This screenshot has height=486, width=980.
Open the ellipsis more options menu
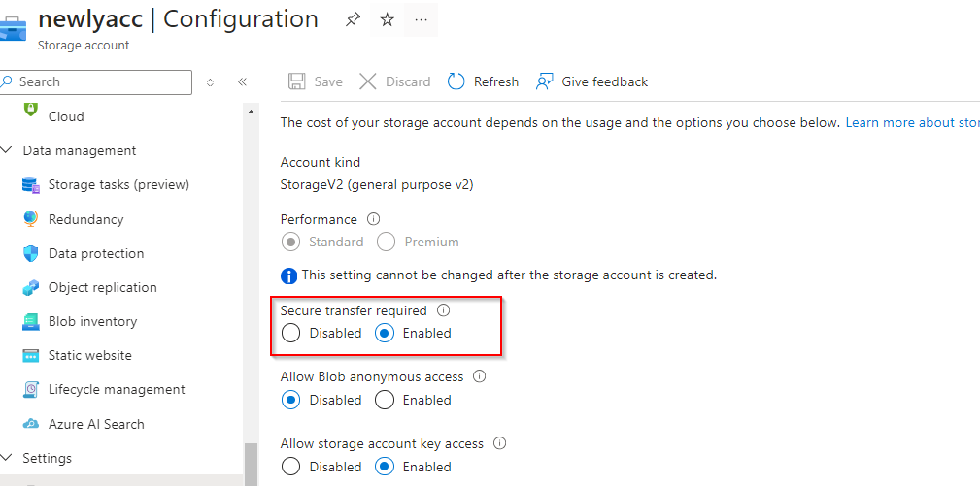[421, 20]
